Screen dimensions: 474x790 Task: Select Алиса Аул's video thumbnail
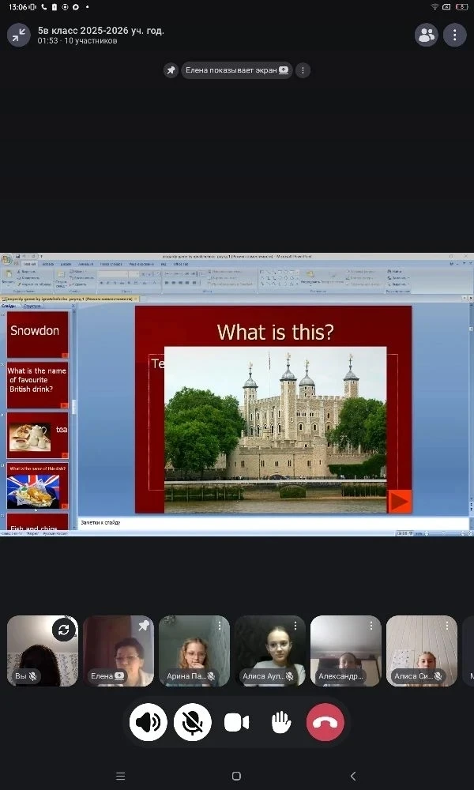click(269, 650)
